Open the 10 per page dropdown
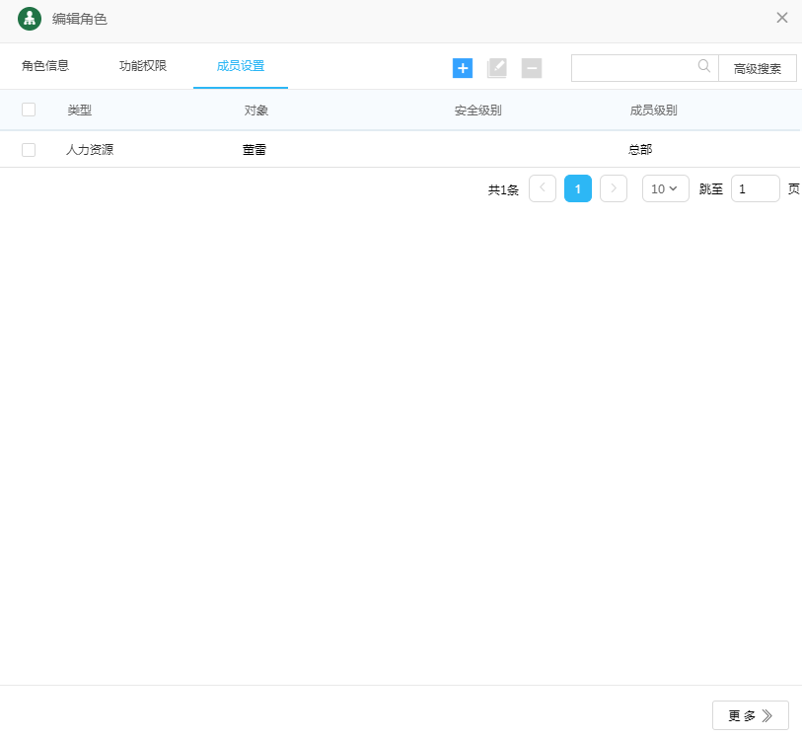 click(x=665, y=188)
